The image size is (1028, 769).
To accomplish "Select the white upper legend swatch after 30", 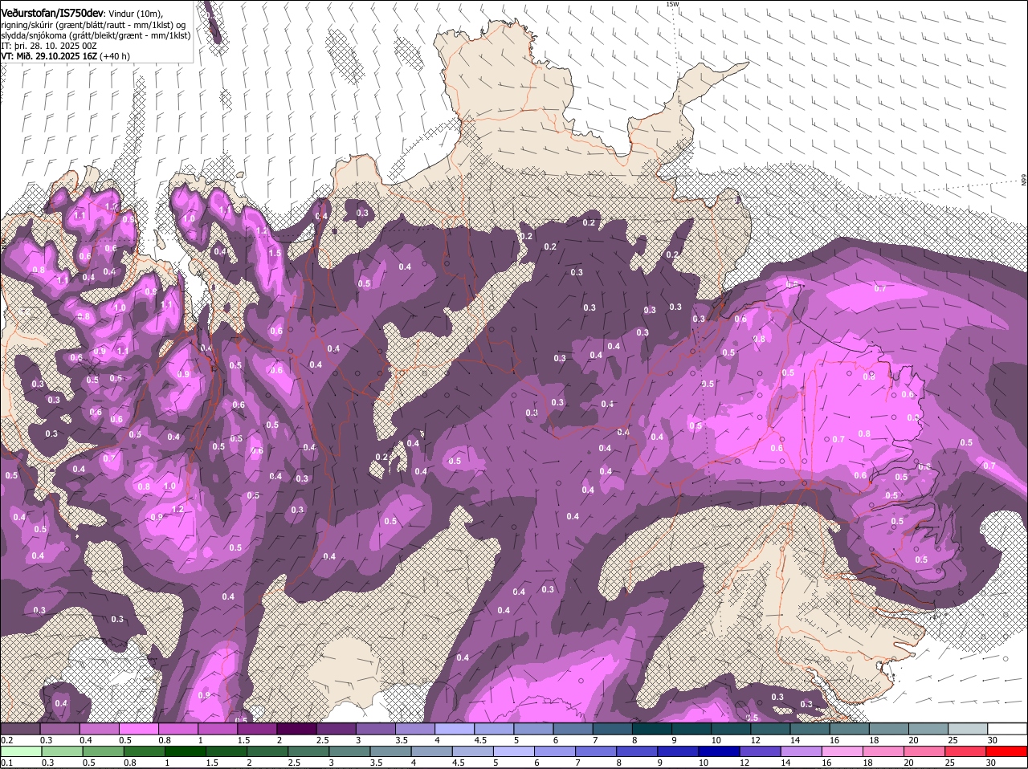I will pyautogui.click(x=1008, y=728).
